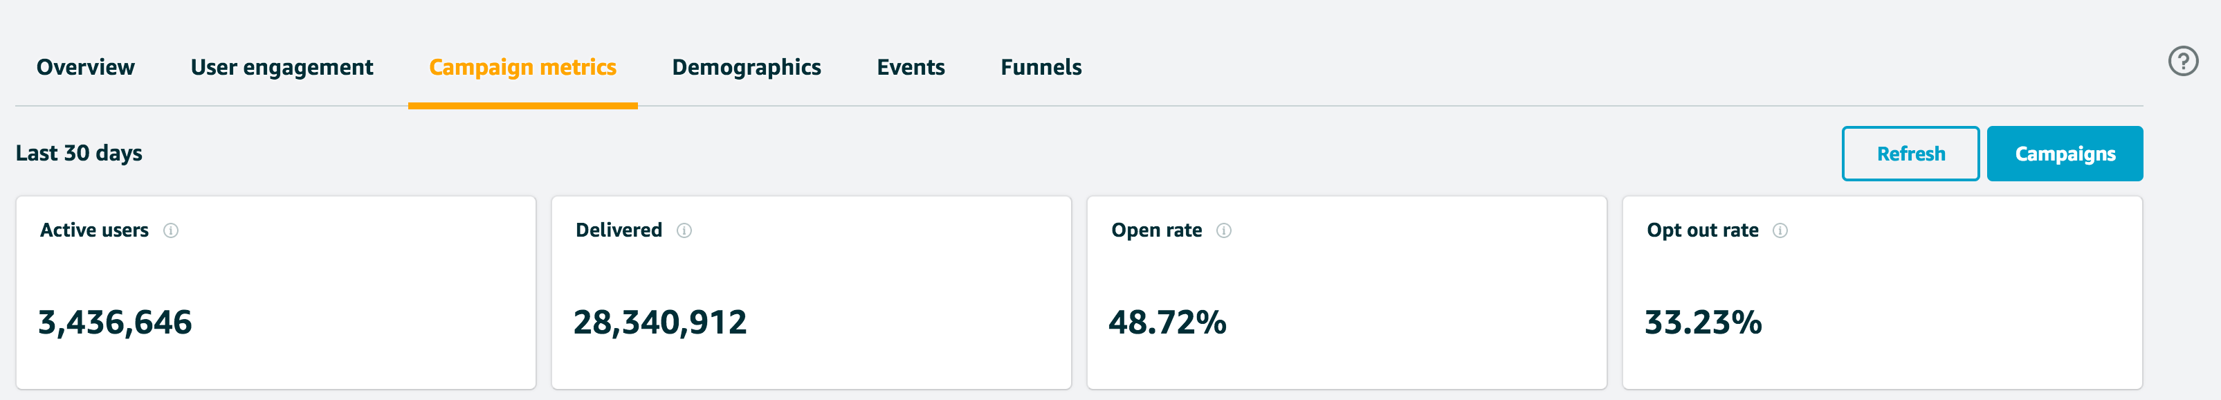Go to the Demographics tab

coord(746,67)
